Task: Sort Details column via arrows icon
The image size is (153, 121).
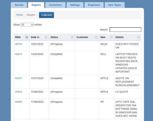Action: (x=138, y=37)
